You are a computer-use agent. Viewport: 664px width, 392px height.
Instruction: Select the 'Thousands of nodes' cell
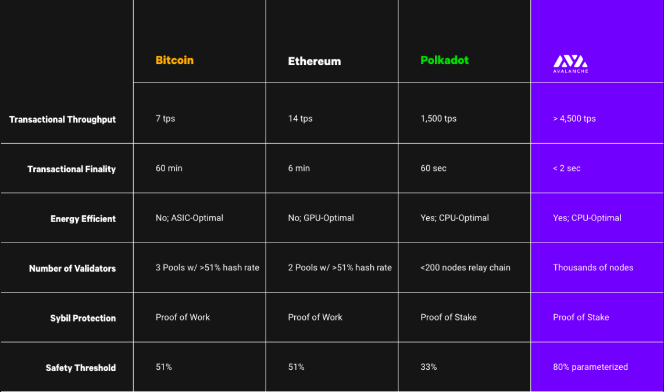[x=593, y=268]
